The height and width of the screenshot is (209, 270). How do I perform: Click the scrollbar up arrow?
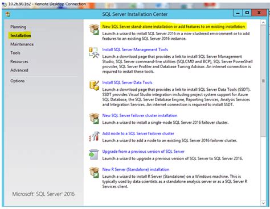263,23
